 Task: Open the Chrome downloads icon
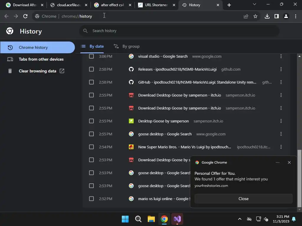pos(267,16)
